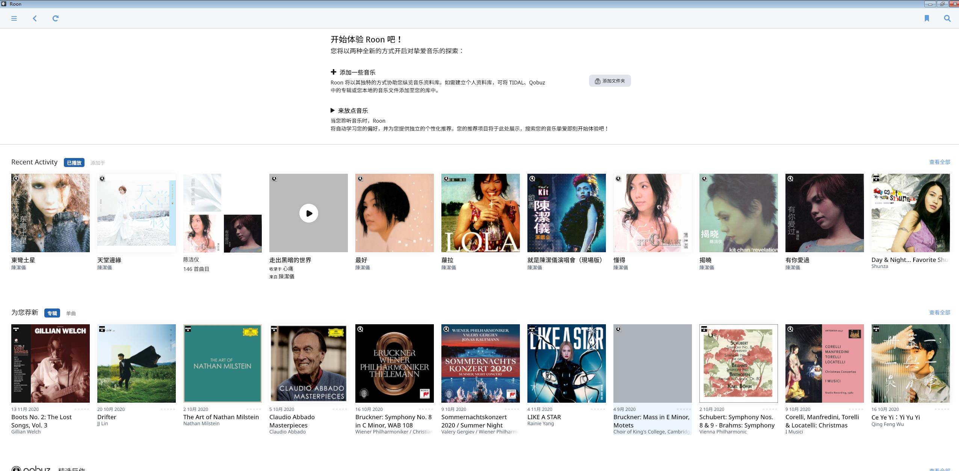The width and height of the screenshot is (959, 471).
Task: Open 查看全部 for 为您荐新
Action: (x=939, y=313)
